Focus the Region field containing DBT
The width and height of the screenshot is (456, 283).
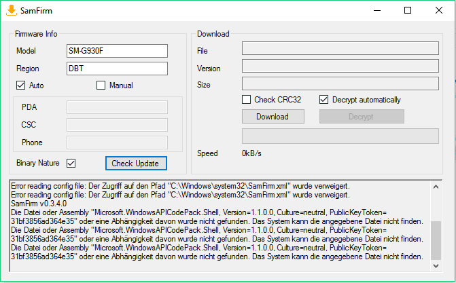(117, 69)
